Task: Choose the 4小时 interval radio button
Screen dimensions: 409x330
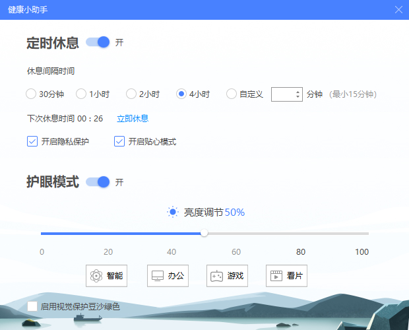Action: point(181,94)
